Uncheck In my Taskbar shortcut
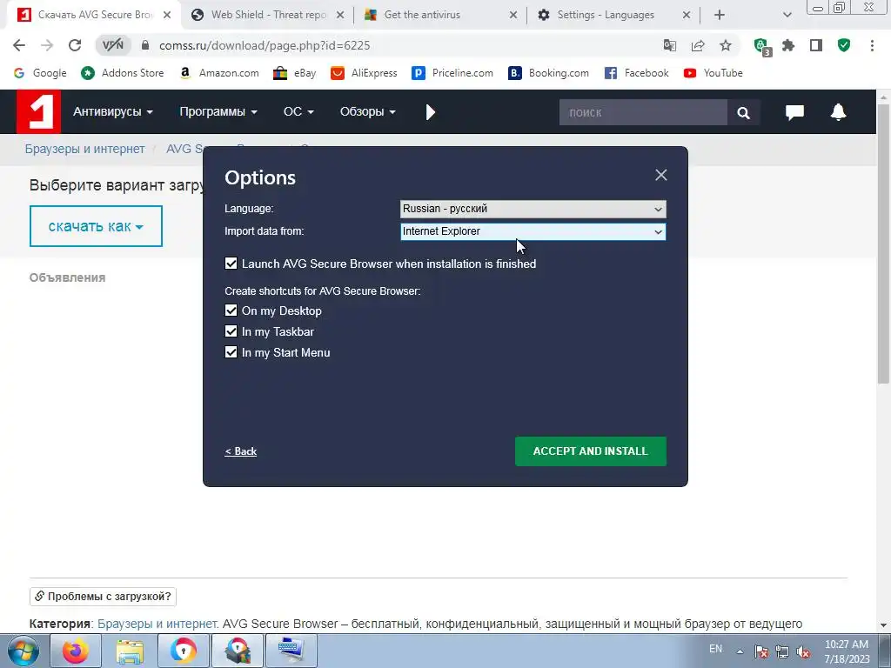Screen dimensions: 891x668 pyautogui.click(x=231, y=331)
